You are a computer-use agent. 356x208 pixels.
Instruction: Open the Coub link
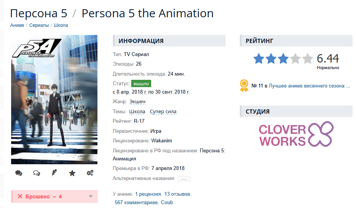pos(167,202)
